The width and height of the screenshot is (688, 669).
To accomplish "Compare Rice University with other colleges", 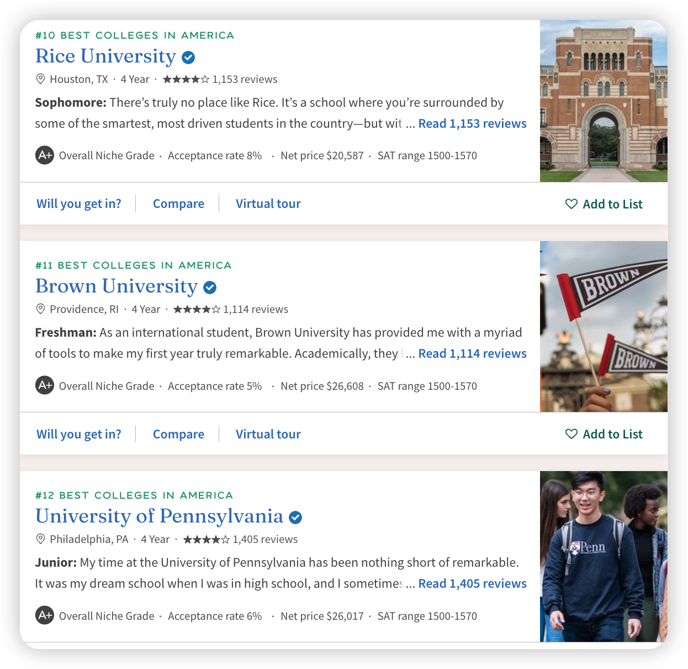I will tap(178, 203).
